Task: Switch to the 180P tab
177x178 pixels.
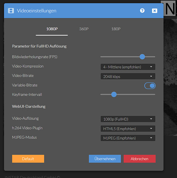Action: point(116,29)
